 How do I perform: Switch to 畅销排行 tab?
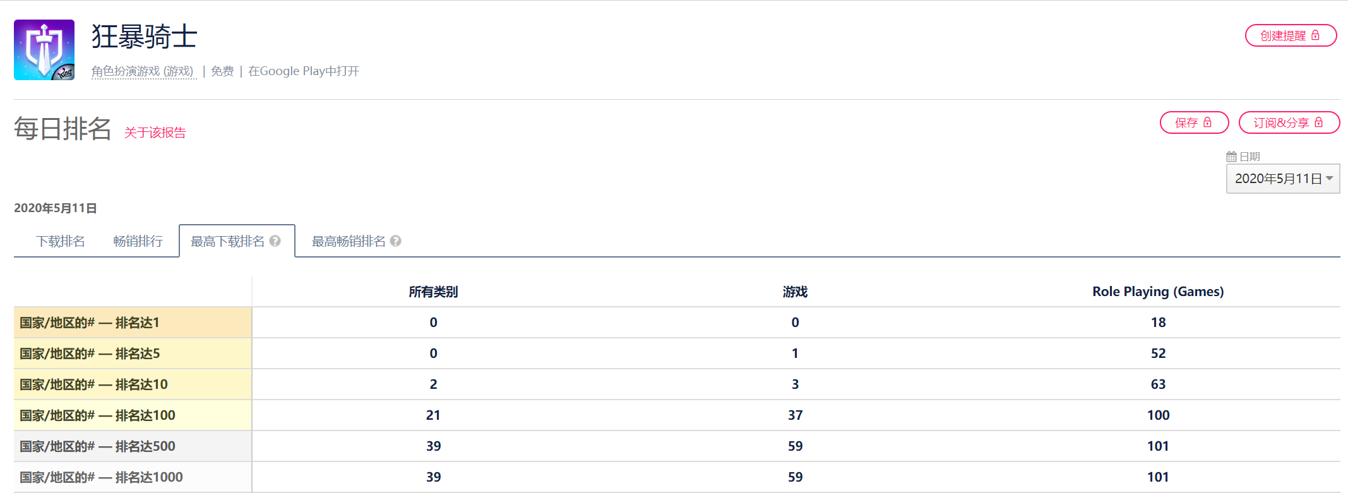[138, 241]
